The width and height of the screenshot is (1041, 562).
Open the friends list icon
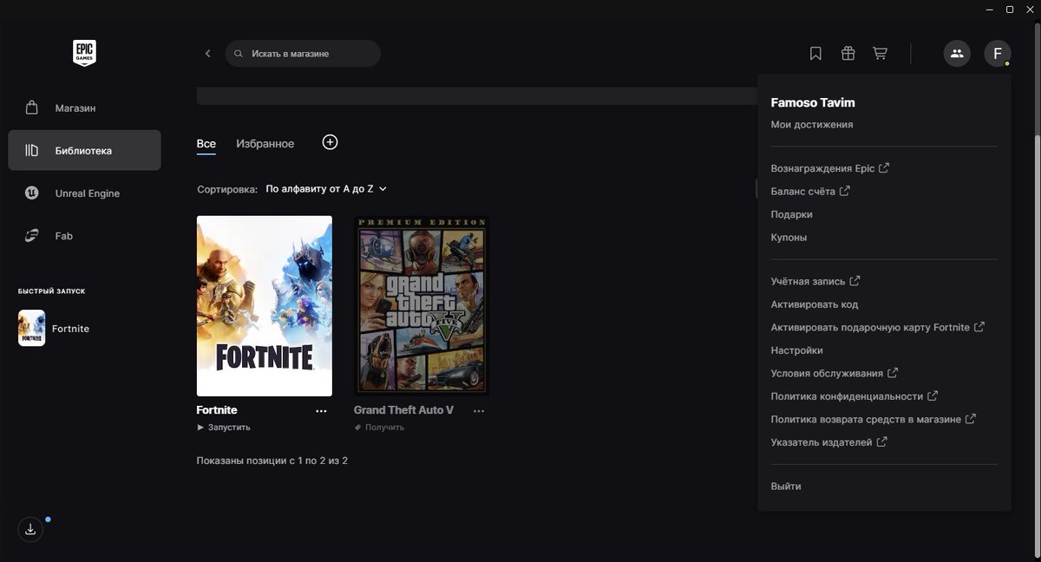coord(957,54)
